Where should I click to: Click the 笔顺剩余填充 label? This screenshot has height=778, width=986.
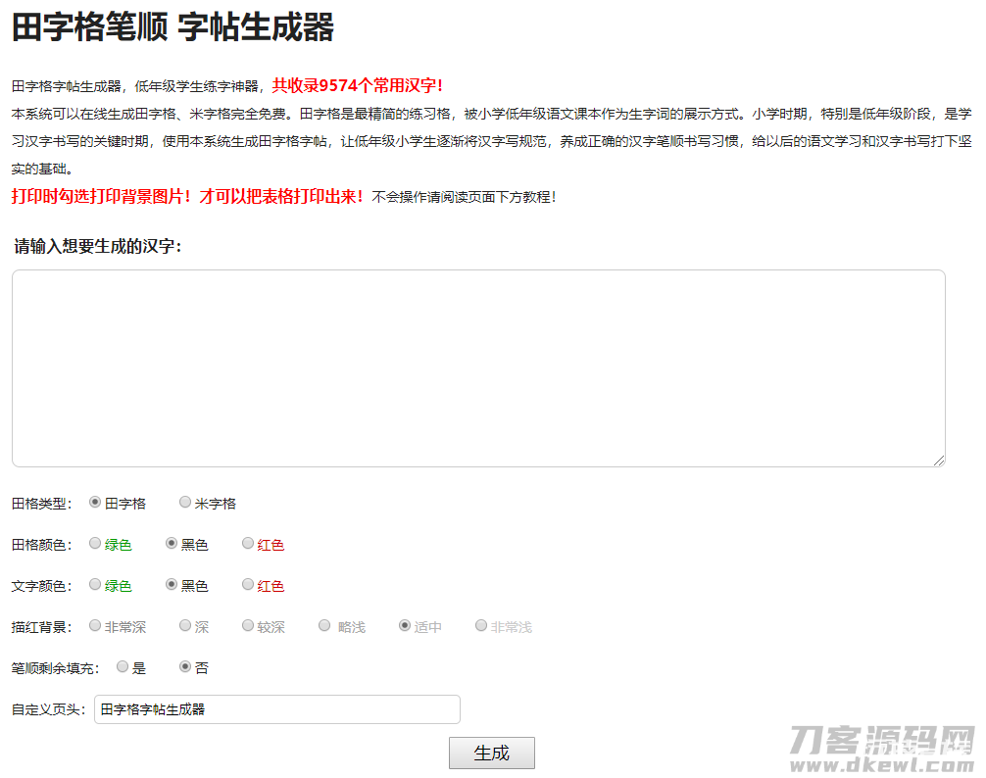(x=55, y=668)
